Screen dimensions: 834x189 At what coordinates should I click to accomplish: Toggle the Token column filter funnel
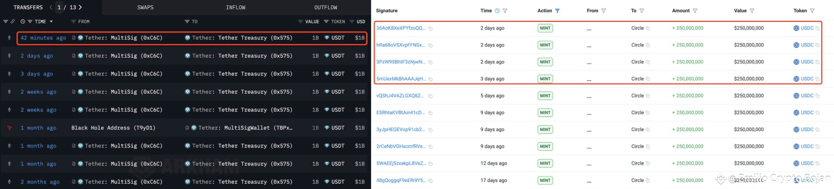[812, 11]
